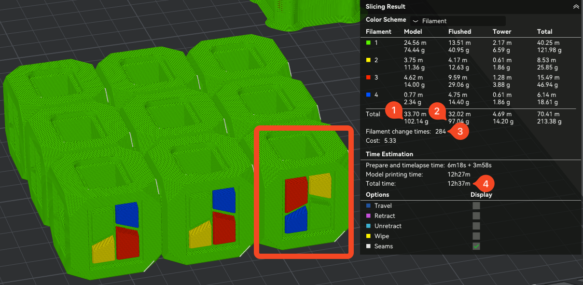Select annotation marker 4 next to Total time
Image resolution: width=583 pixels, height=285 pixels.
[x=486, y=184]
